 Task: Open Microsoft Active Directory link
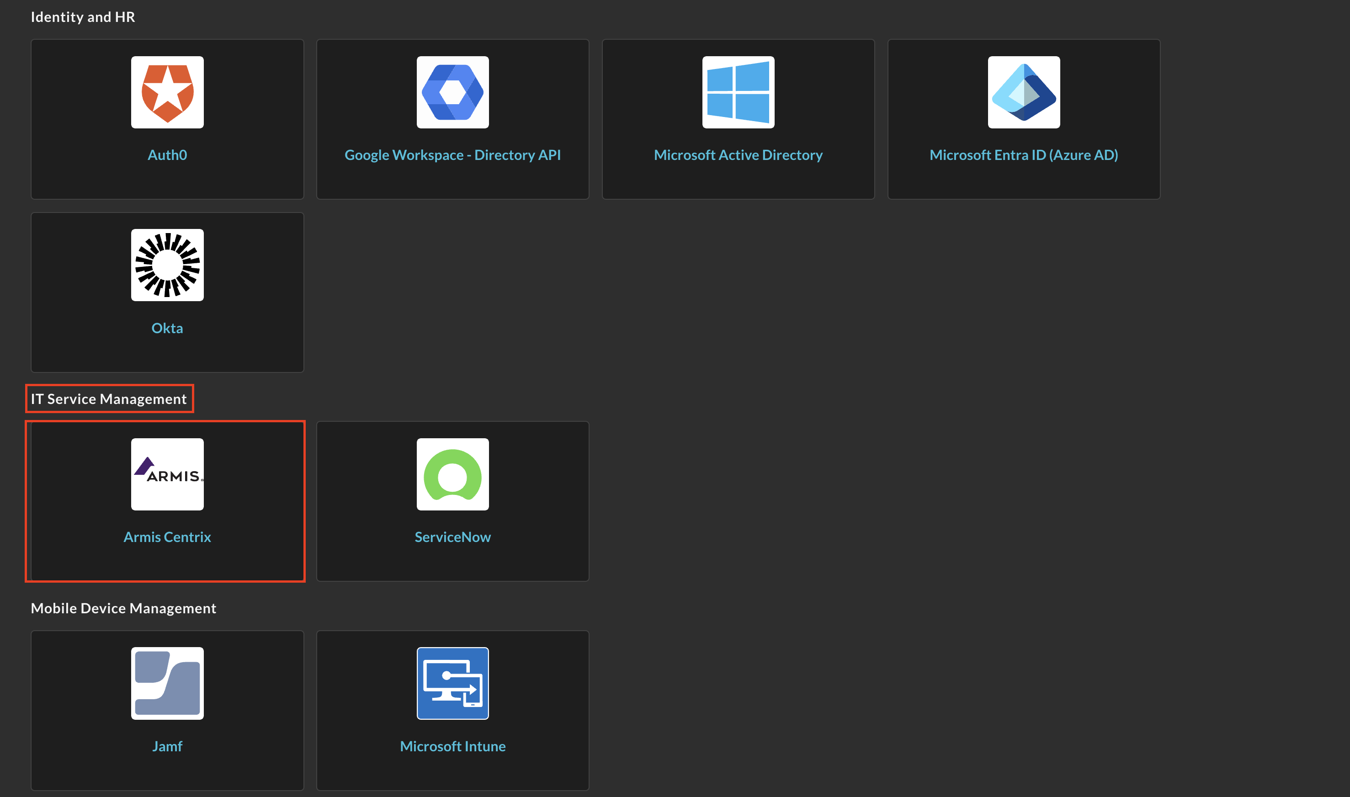coord(739,155)
